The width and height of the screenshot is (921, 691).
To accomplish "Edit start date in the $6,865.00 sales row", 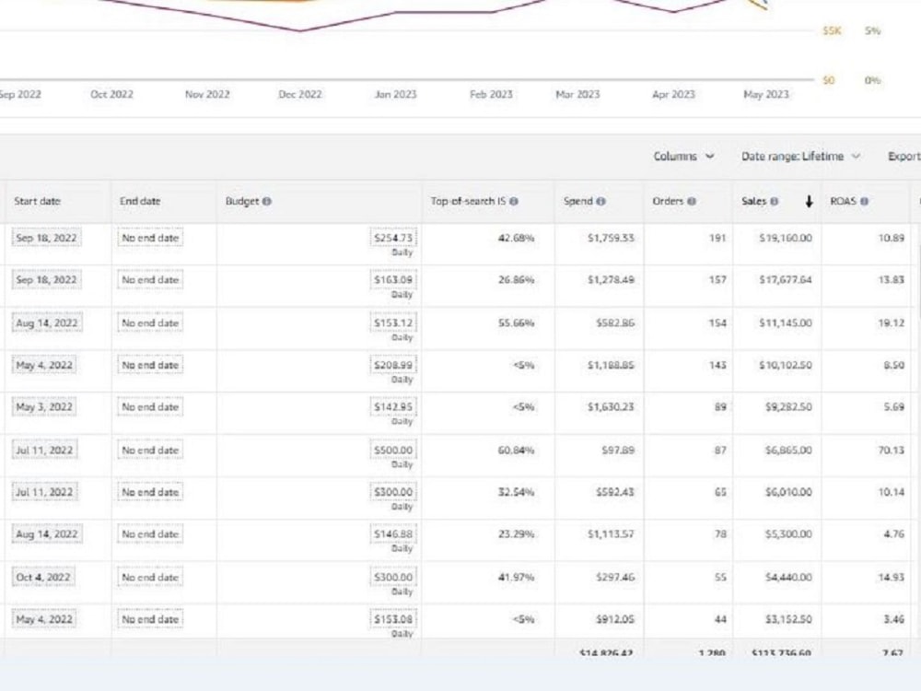I will (x=44, y=451).
